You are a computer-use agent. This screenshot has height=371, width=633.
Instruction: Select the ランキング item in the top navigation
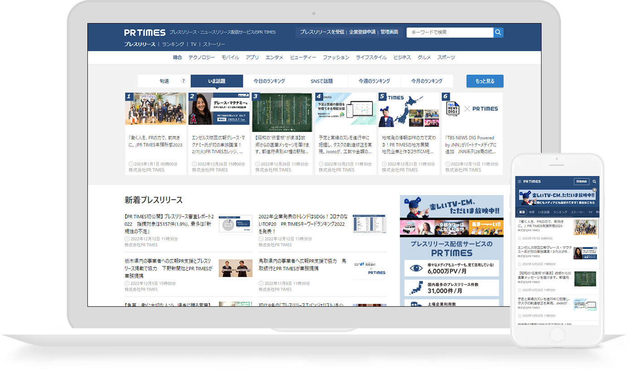[x=173, y=44]
